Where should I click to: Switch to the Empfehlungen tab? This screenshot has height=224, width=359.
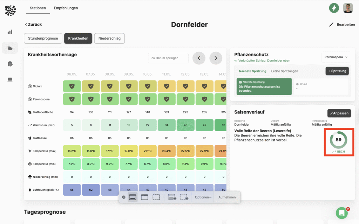66,8
